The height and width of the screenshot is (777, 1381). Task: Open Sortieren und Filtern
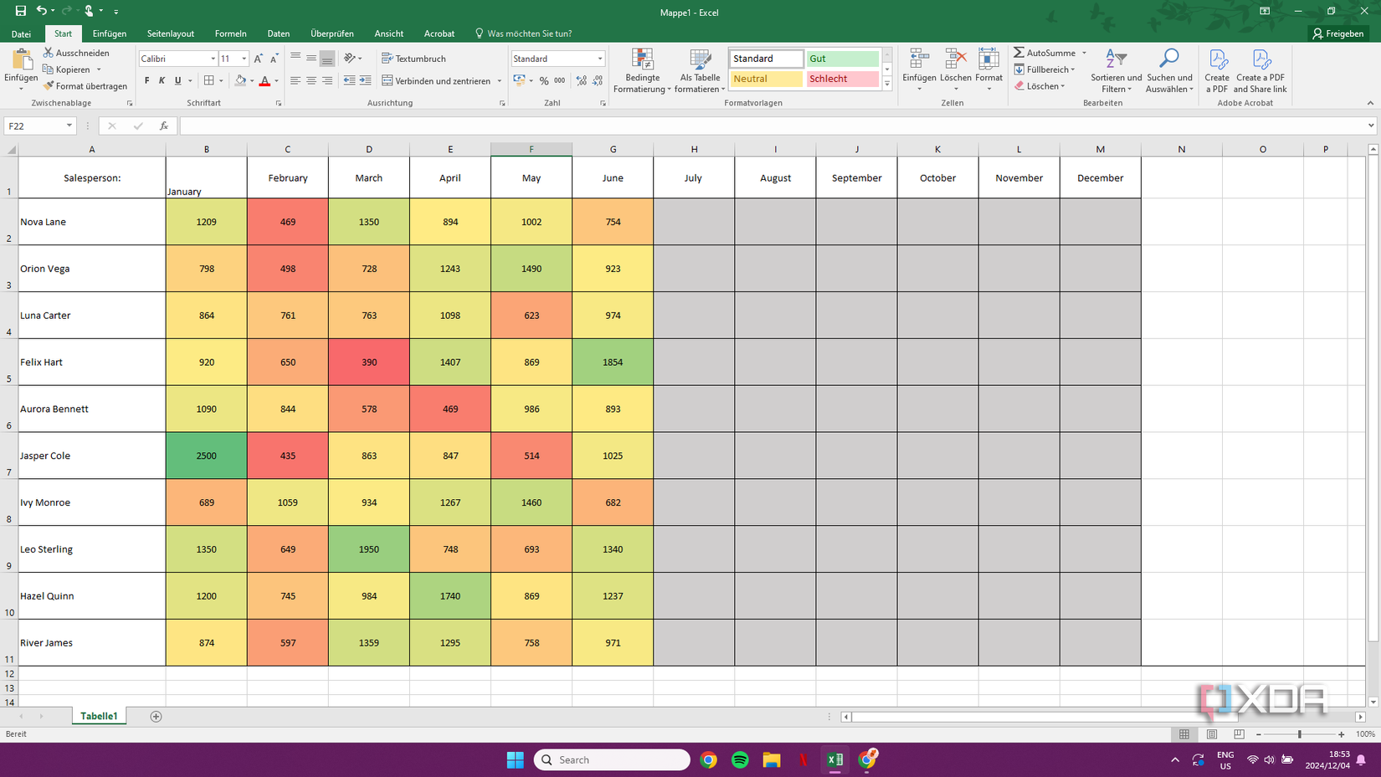(1115, 72)
